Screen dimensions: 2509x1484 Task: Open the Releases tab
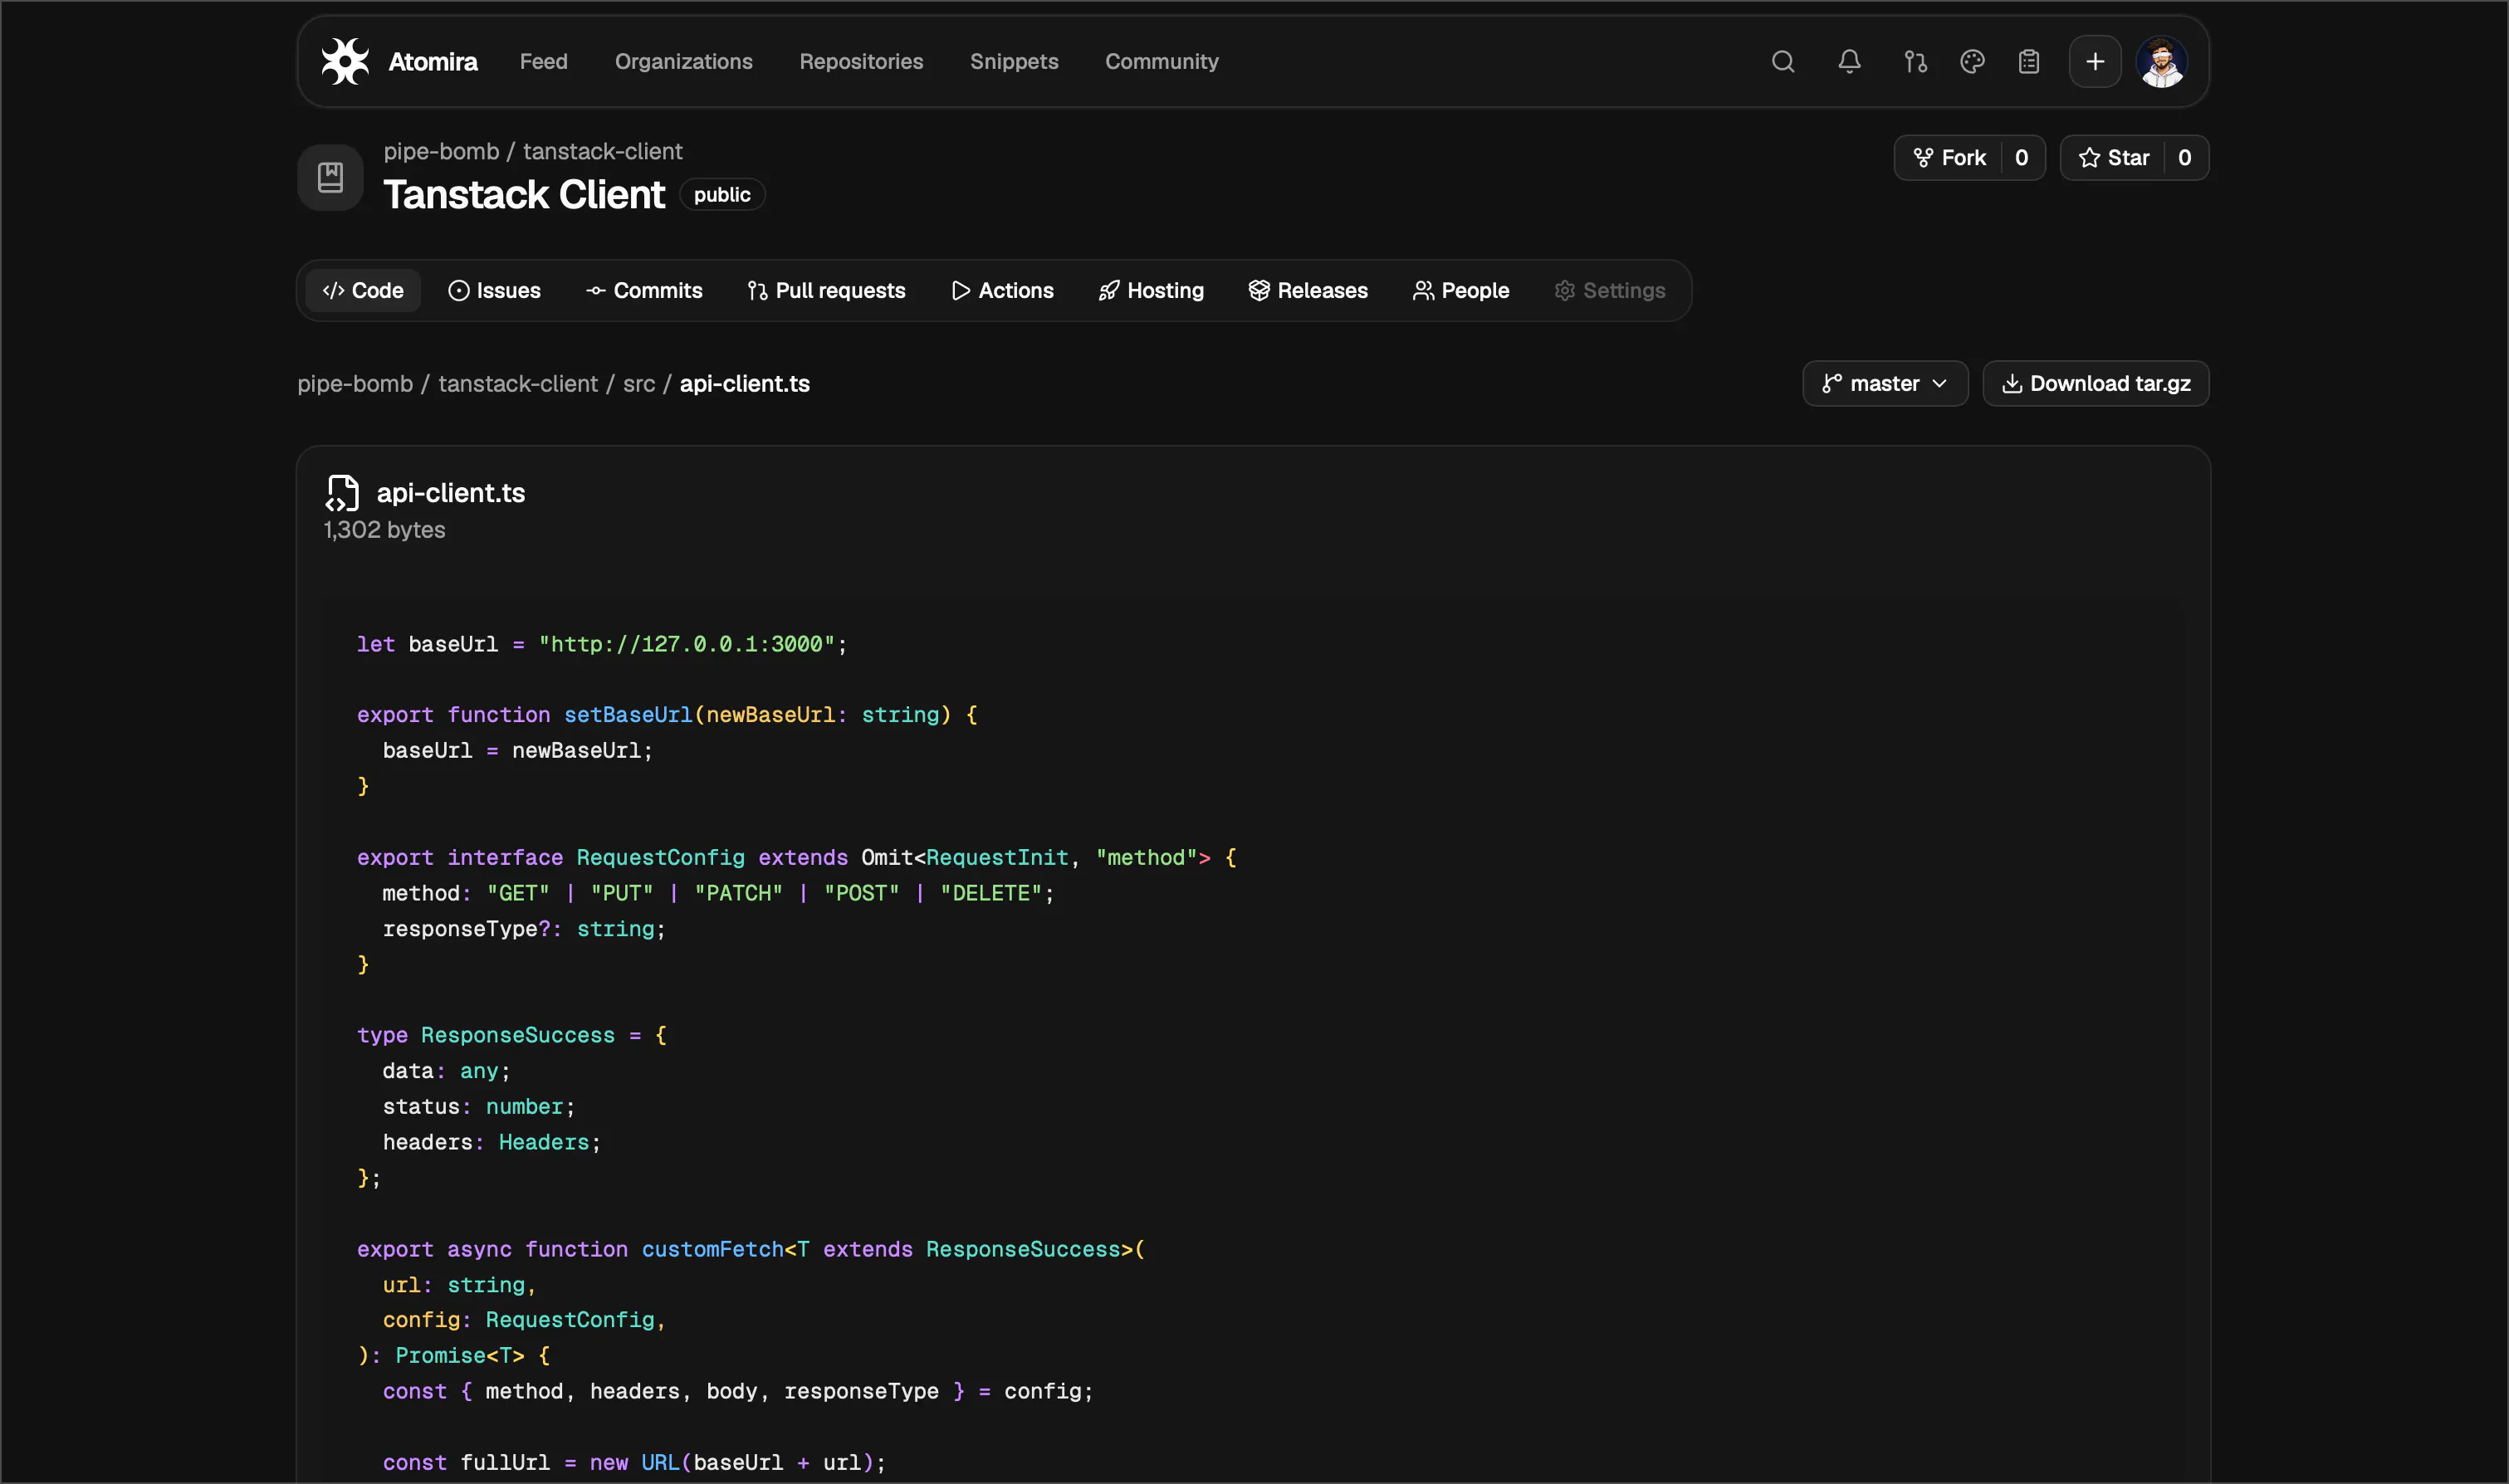click(x=1308, y=291)
